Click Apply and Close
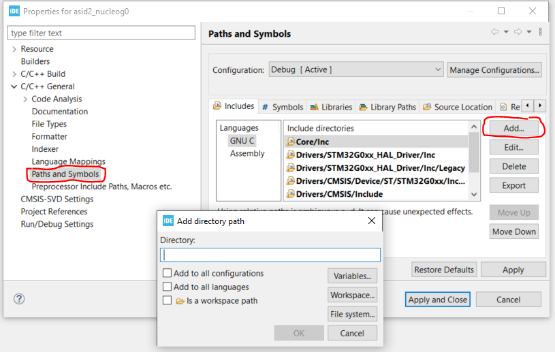555x352 pixels. point(437,300)
